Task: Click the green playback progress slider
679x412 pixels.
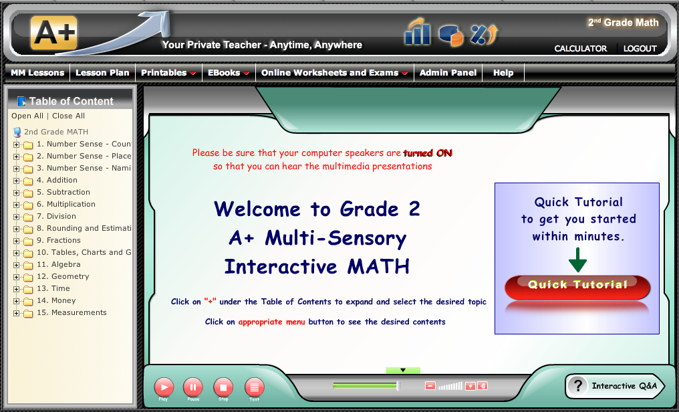Action: coord(366,385)
